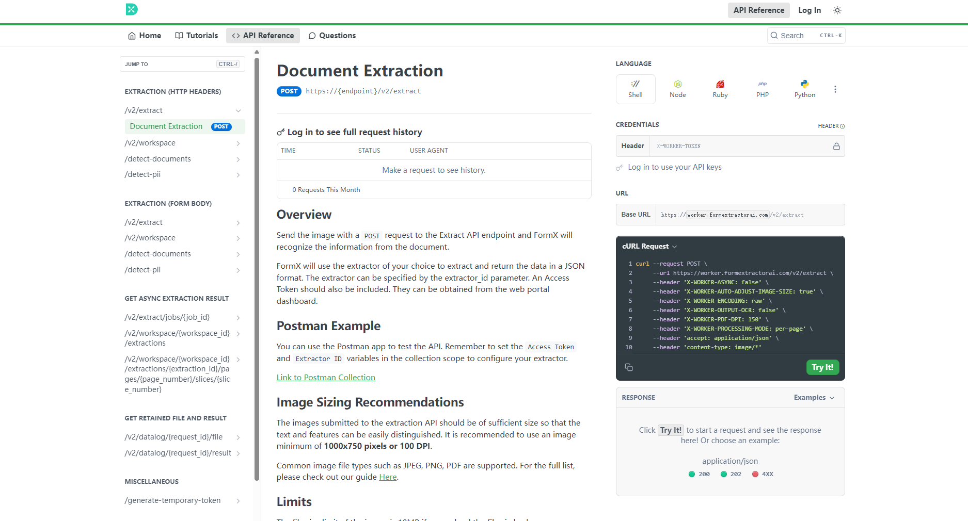
Task: Open the Tutorials nav tab
Action: (197, 36)
